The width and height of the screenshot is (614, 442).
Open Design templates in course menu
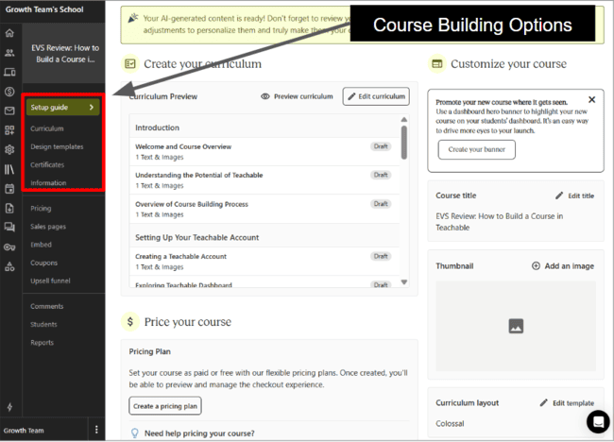(58, 146)
